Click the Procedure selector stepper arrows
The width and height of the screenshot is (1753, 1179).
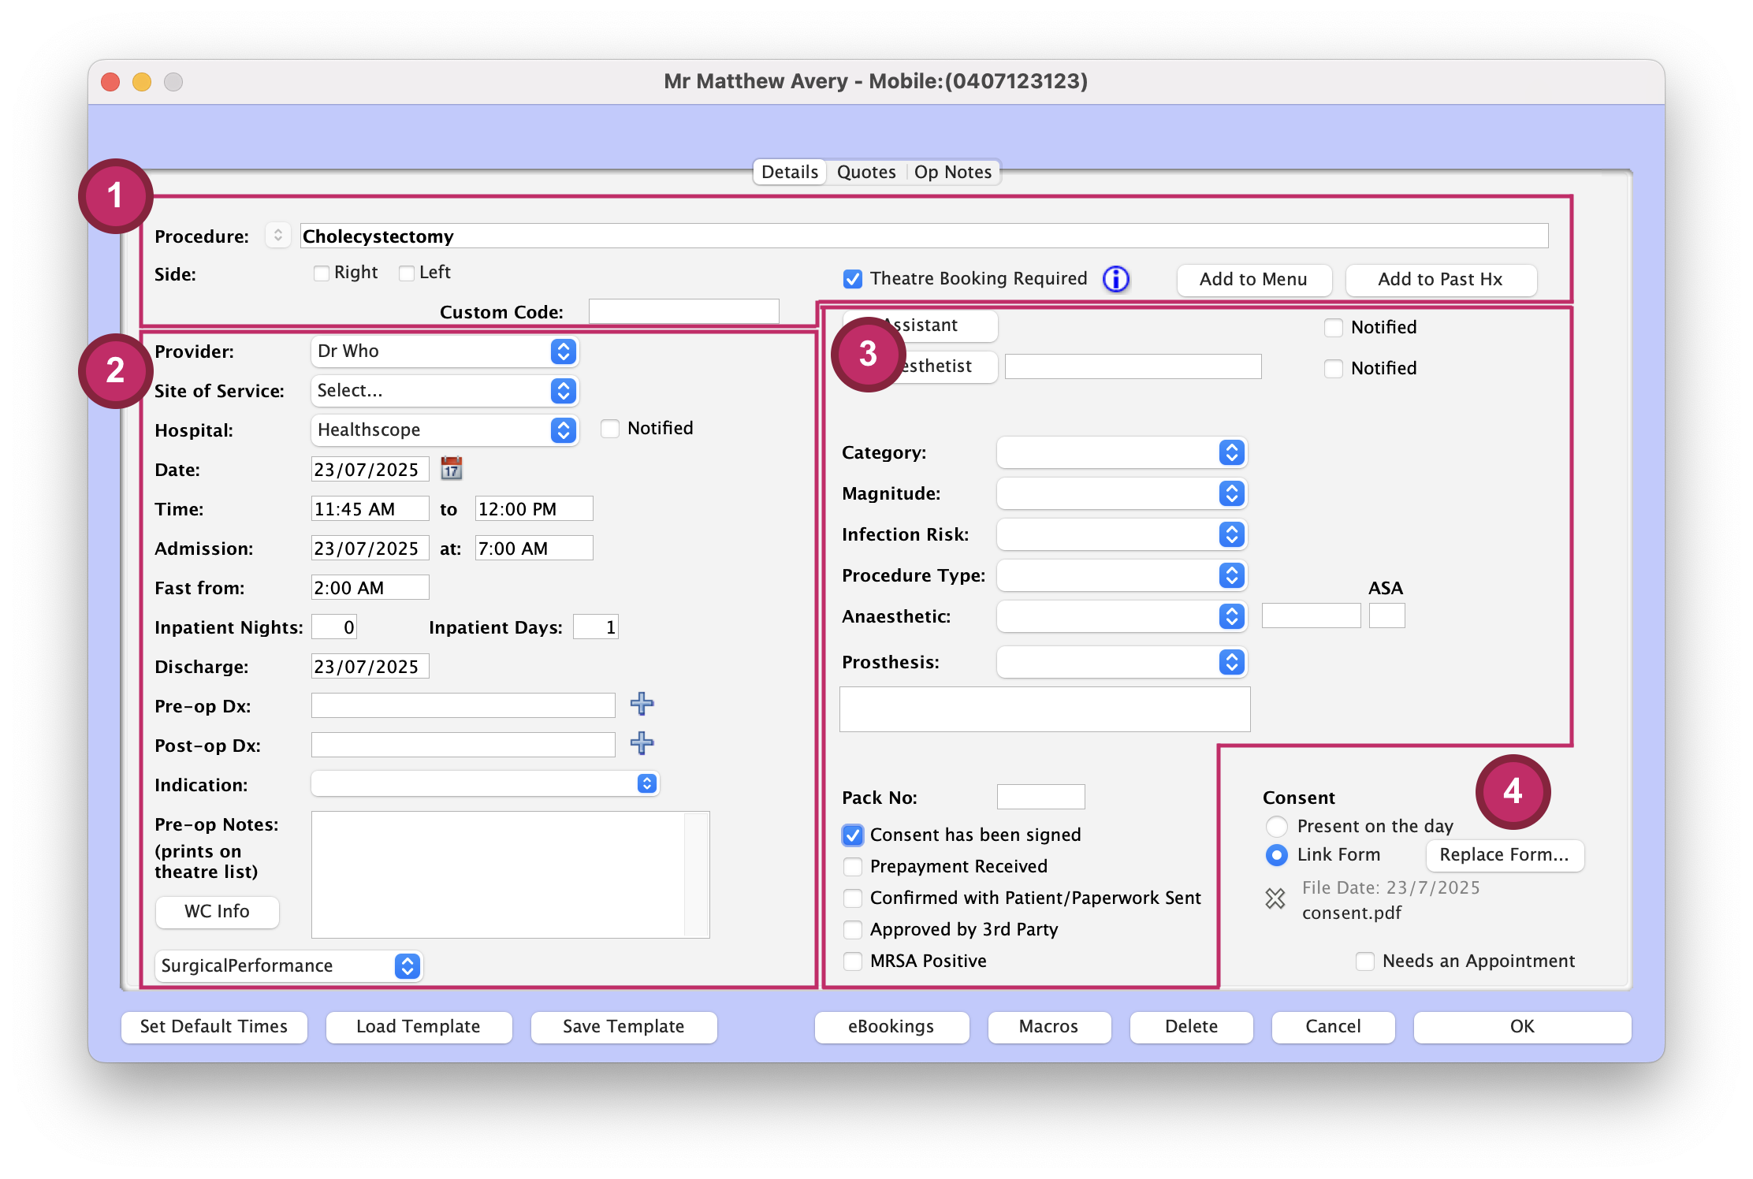click(277, 235)
